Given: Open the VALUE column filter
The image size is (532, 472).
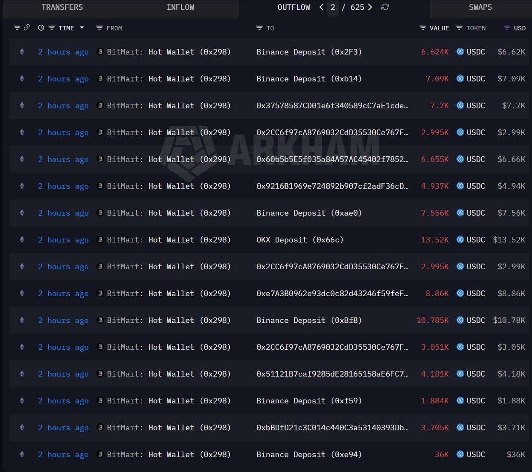Looking at the screenshot, I should [423, 28].
